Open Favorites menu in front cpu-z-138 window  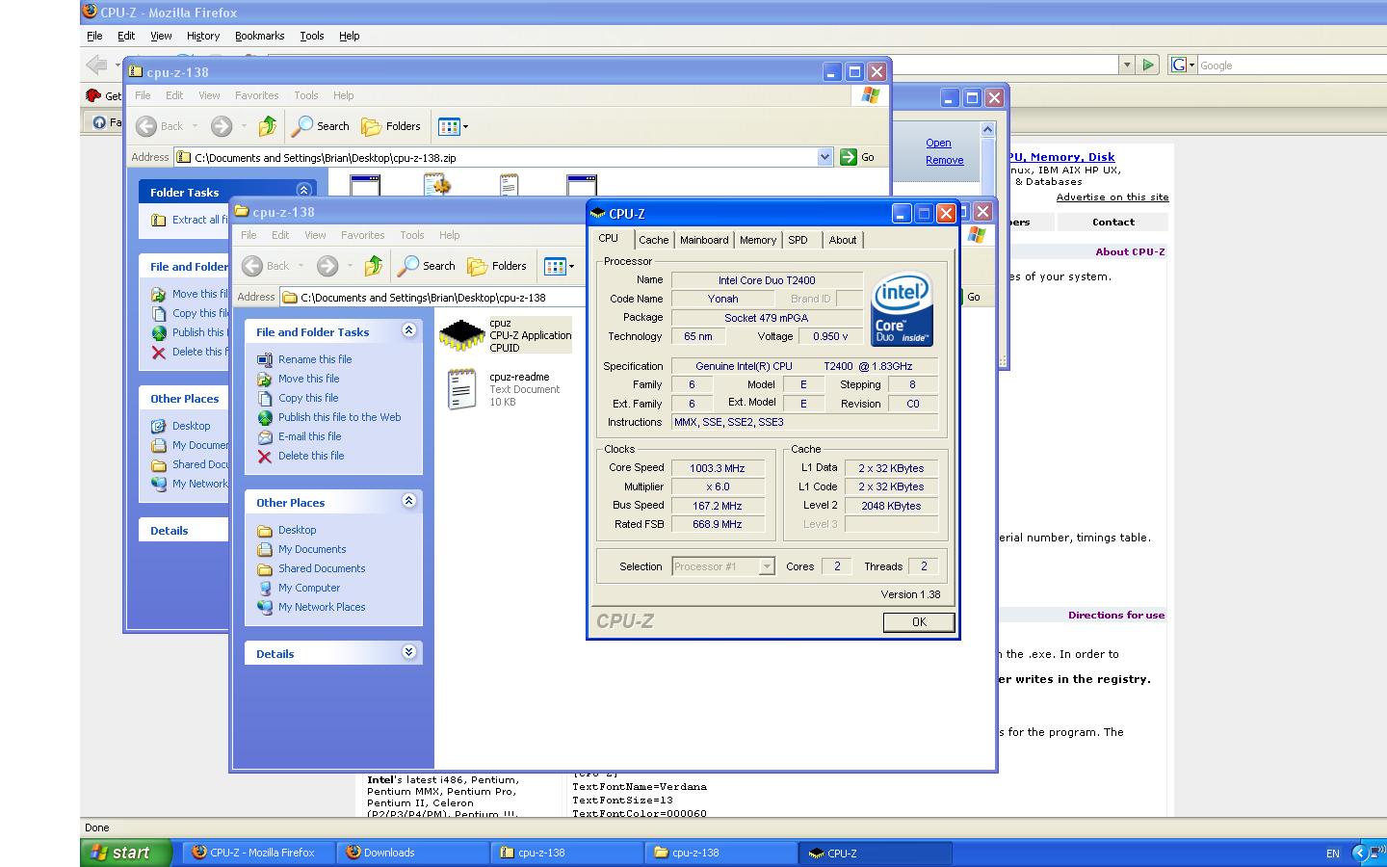point(363,235)
